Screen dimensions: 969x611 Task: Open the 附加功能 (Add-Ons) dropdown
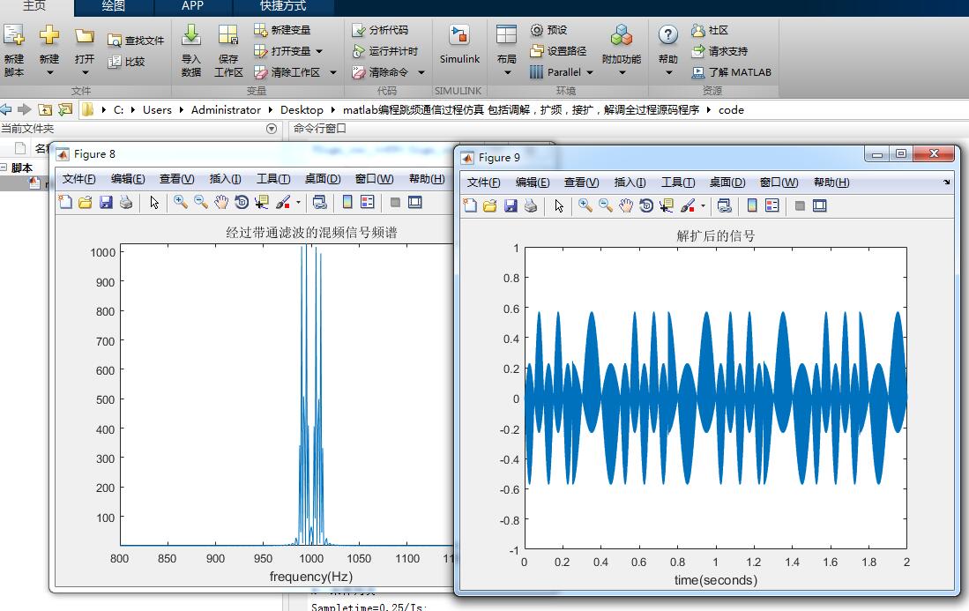(x=622, y=73)
